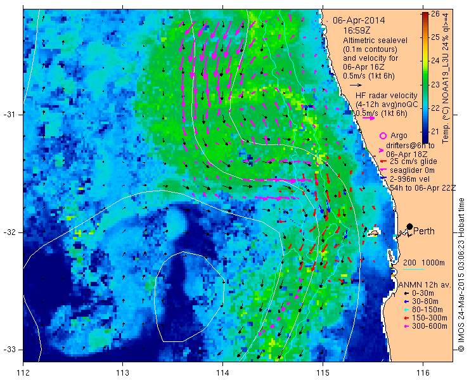The height and width of the screenshot is (380, 469).
Task: Click the white island shape west of Perth
Action: point(373,232)
